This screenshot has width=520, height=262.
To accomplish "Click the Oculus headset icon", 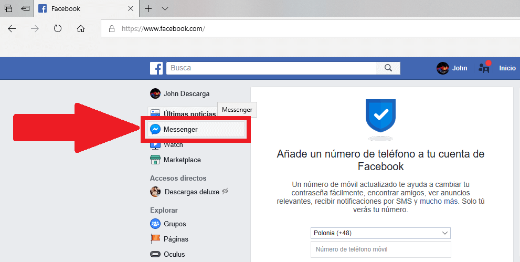I will (x=155, y=254).
